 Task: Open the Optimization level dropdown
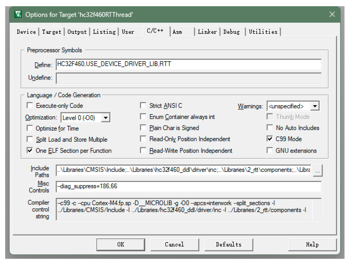pos(106,118)
